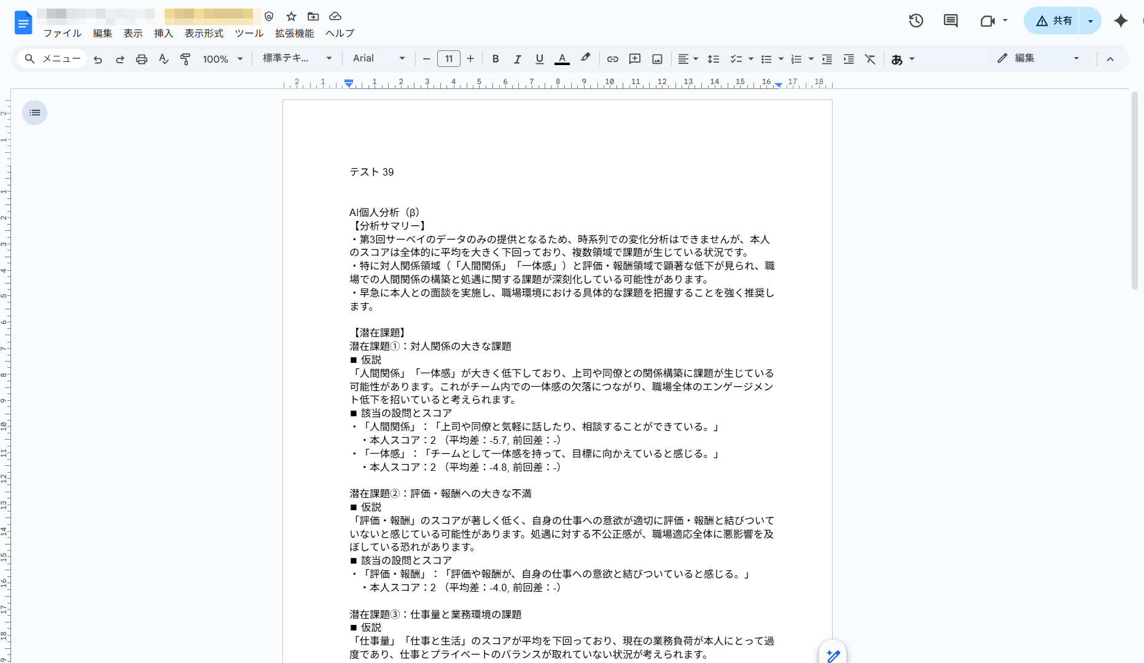Redo the last action
Image resolution: width=1144 pixels, height=663 pixels.
[x=120, y=59]
